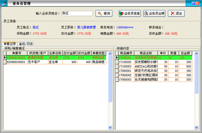202x133 pixels.
Task: Click the 商品编号 column header
Action: click(x=126, y=53)
